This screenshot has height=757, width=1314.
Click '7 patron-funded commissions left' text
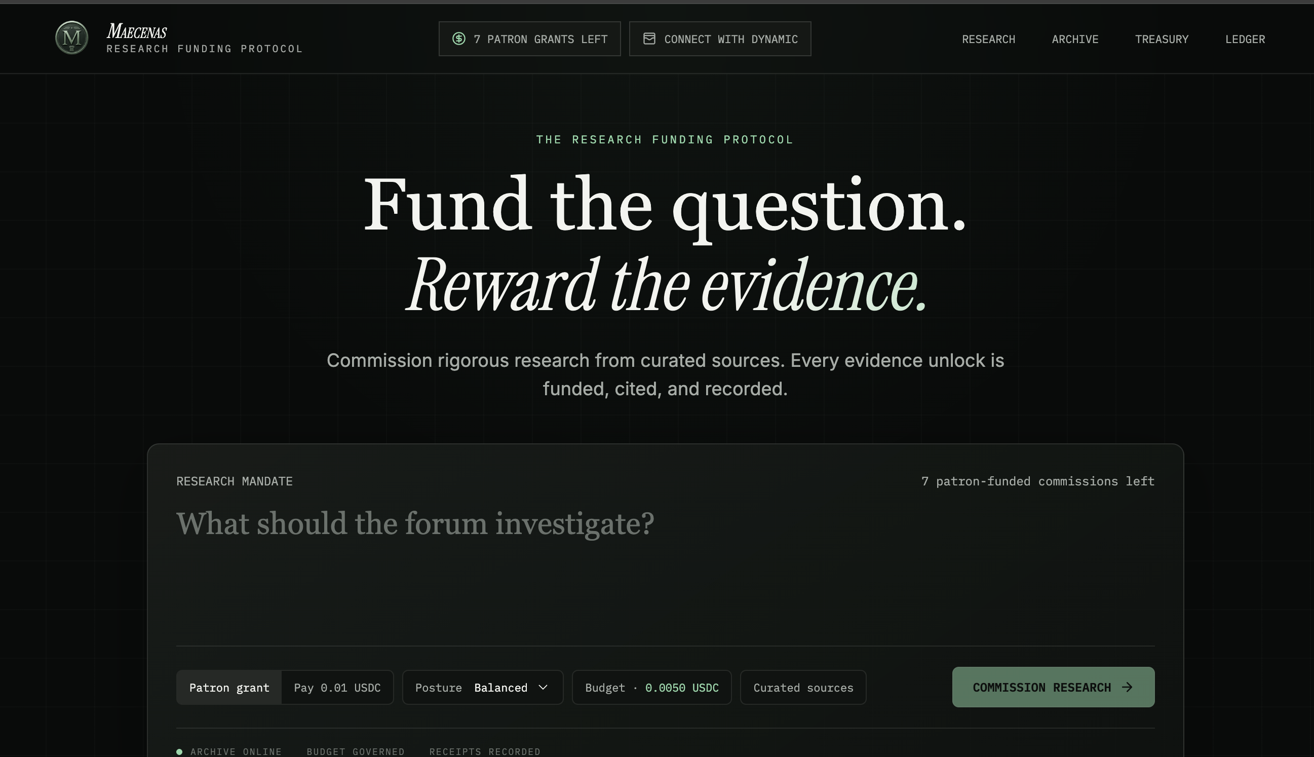[1038, 481]
